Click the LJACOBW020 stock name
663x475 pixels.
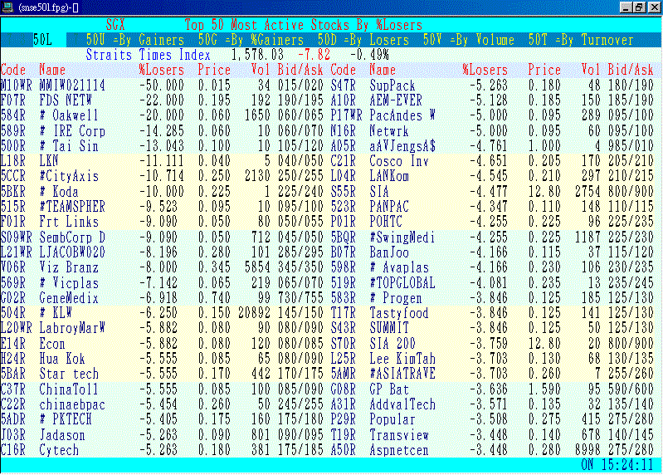pos(72,252)
